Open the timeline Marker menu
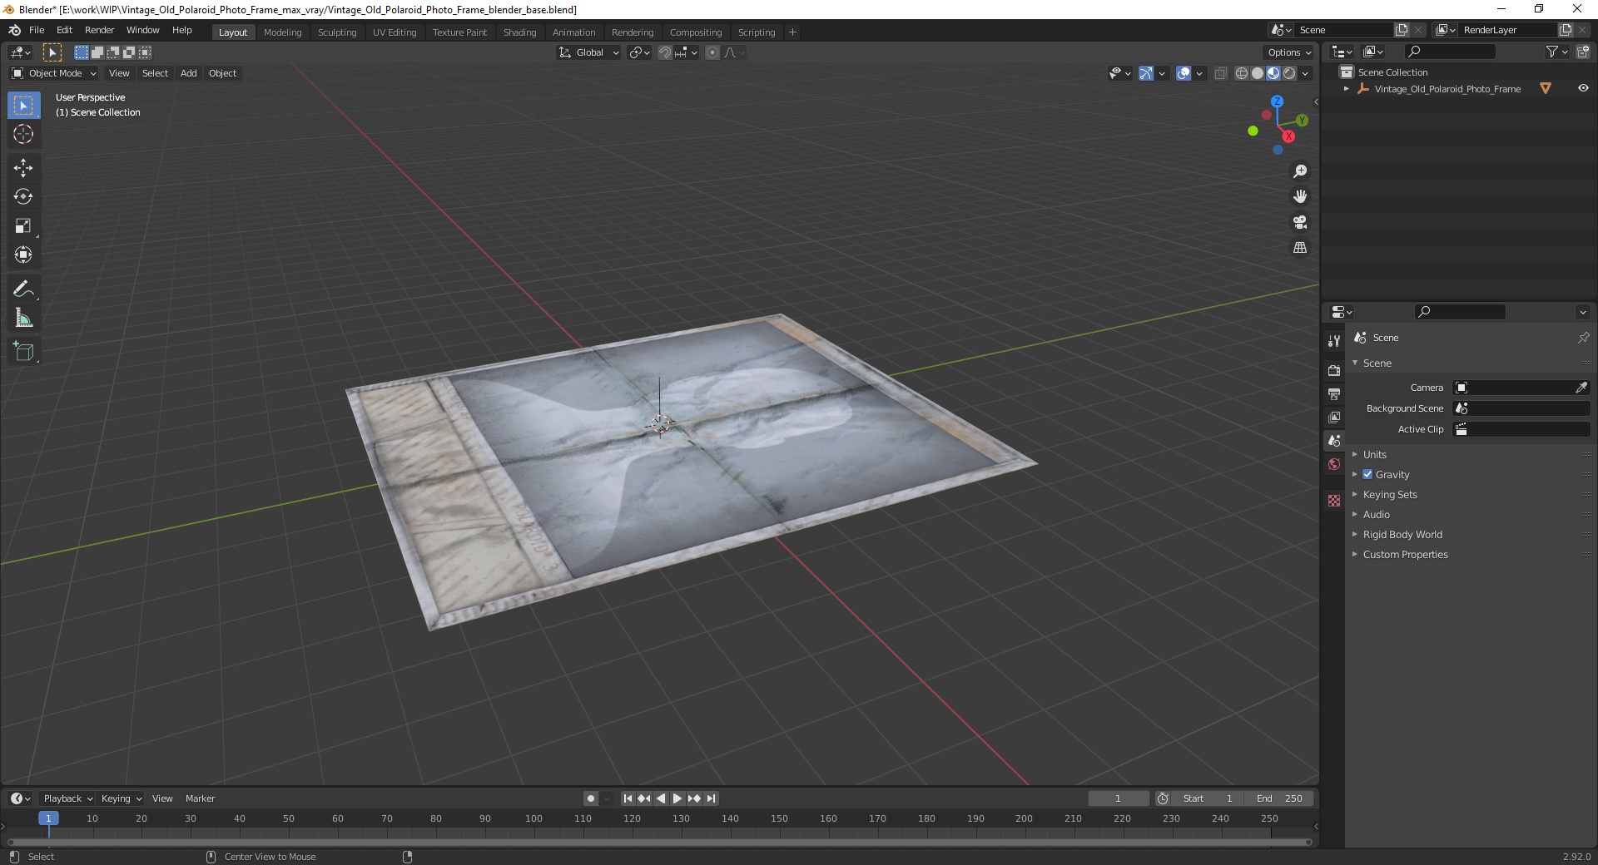The image size is (1598, 865). pos(200,798)
